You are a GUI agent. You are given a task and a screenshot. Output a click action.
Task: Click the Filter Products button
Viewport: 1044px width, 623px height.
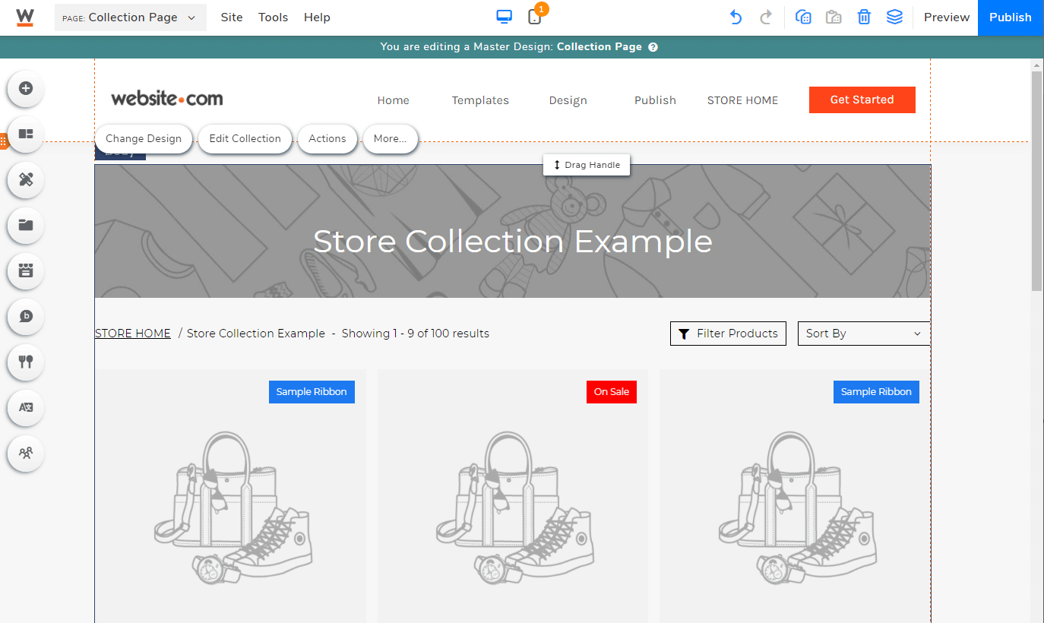click(728, 334)
